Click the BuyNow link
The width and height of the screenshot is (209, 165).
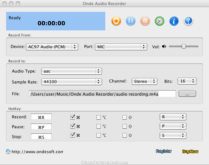[190, 152]
